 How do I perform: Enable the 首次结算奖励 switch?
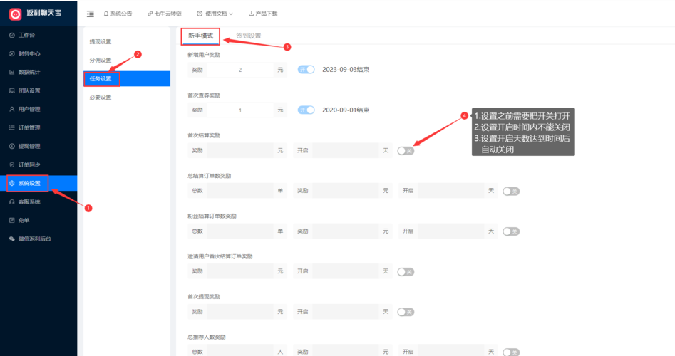[x=406, y=151]
